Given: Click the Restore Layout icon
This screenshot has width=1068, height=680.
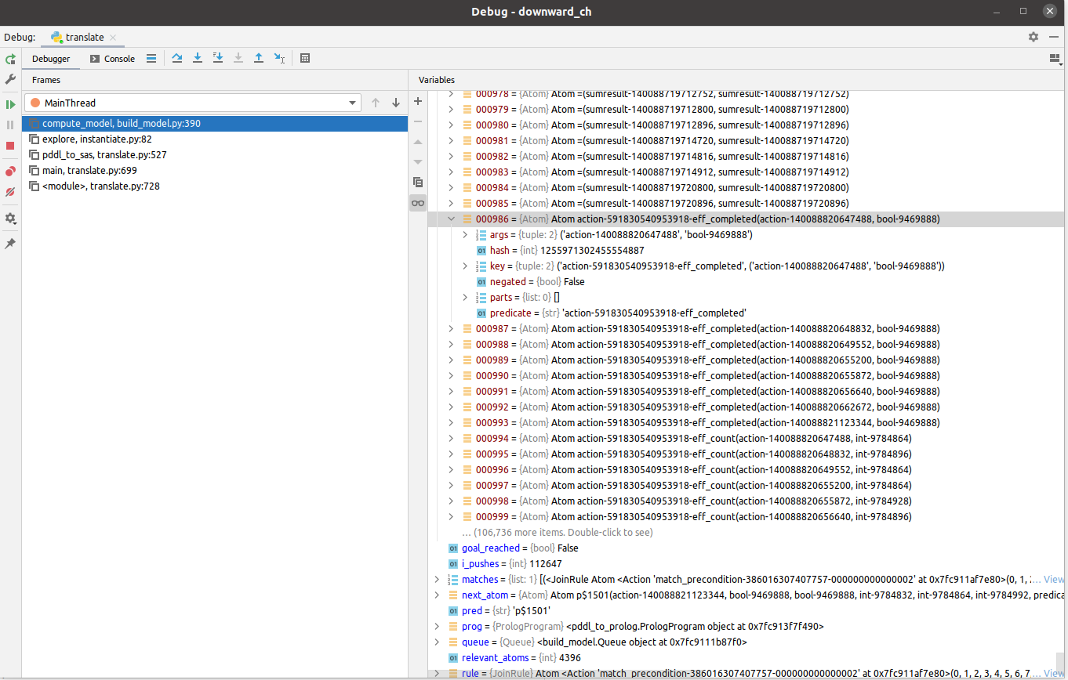Looking at the screenshot, I should tap(1055, 58).
